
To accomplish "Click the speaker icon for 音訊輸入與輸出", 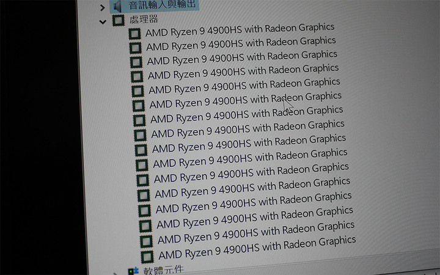I will pyautogui.click(x=117, y=6).
